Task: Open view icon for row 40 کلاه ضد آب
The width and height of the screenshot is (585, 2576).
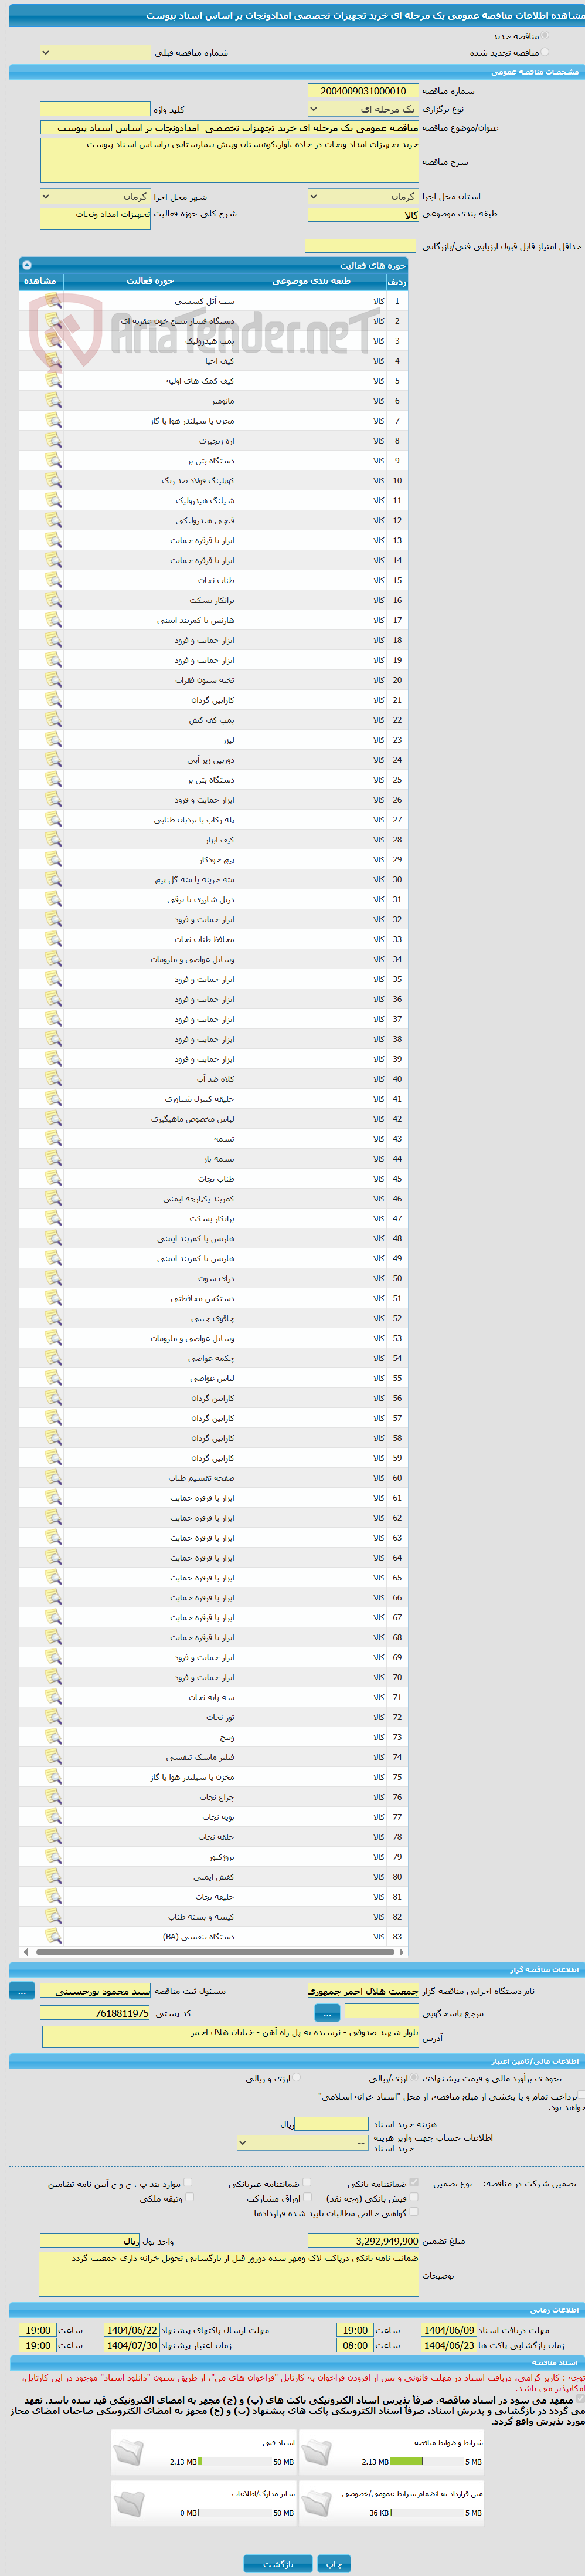Action: pos(53,1079)
